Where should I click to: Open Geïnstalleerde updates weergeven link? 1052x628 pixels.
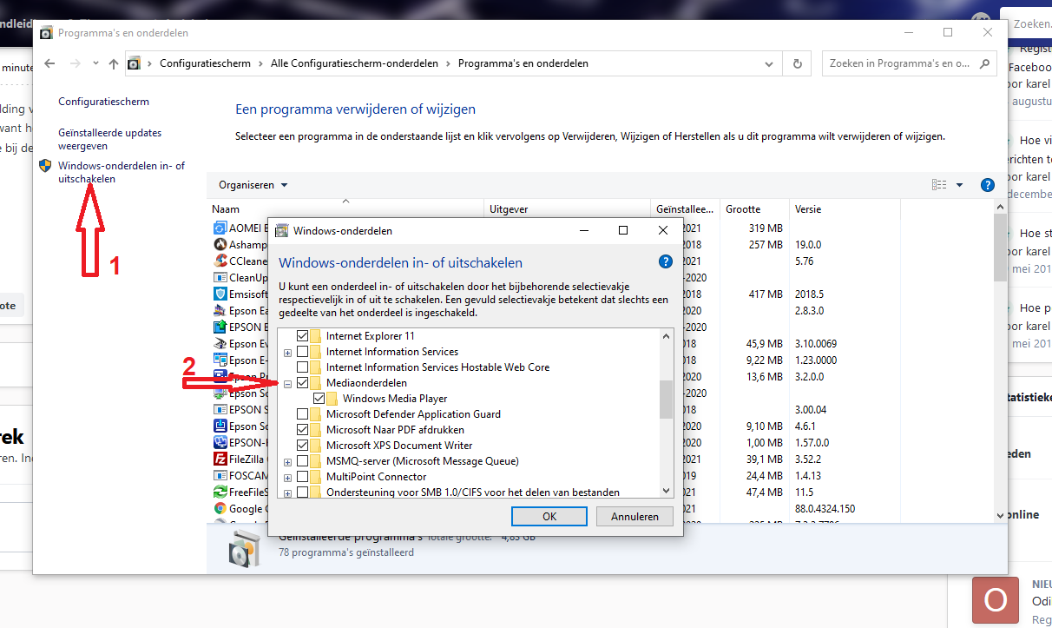tap(110, 140)
